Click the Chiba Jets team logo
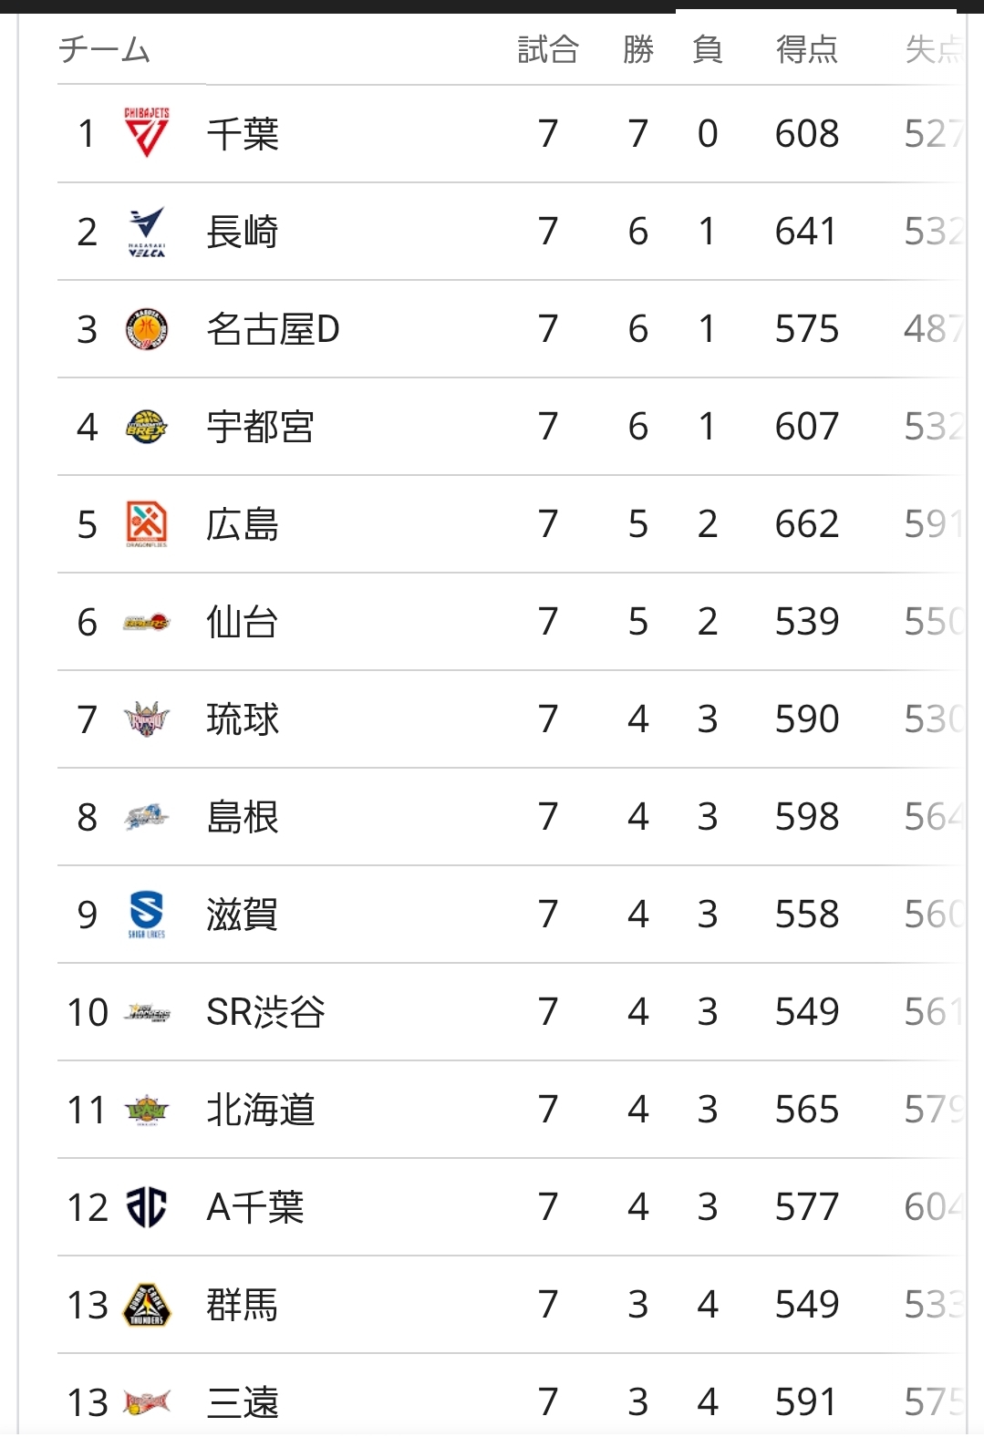This screenshot has height=1437, width=984. (147, 133)
